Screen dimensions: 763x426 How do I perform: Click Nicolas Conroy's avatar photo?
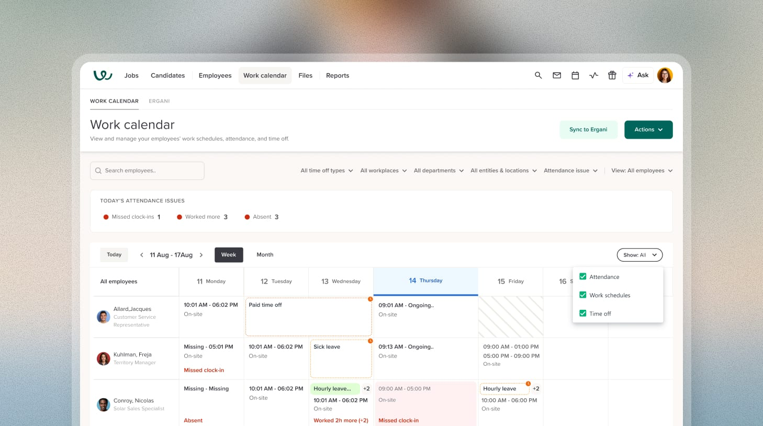(103, 405)
